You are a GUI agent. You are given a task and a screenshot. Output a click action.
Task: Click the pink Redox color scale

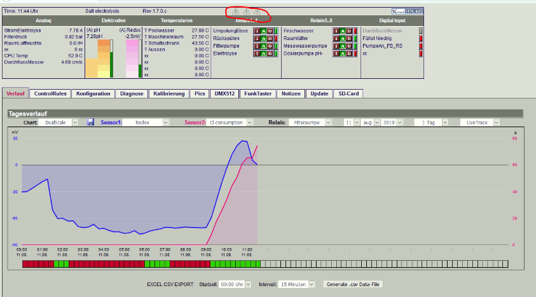pyautogui.click(x=132, y=59)
